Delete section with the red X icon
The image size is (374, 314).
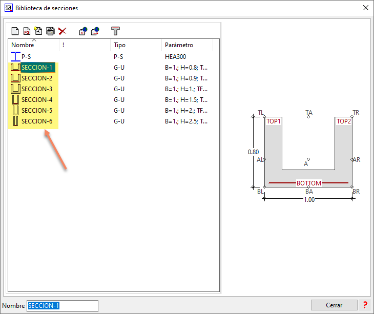click(63, 31)
